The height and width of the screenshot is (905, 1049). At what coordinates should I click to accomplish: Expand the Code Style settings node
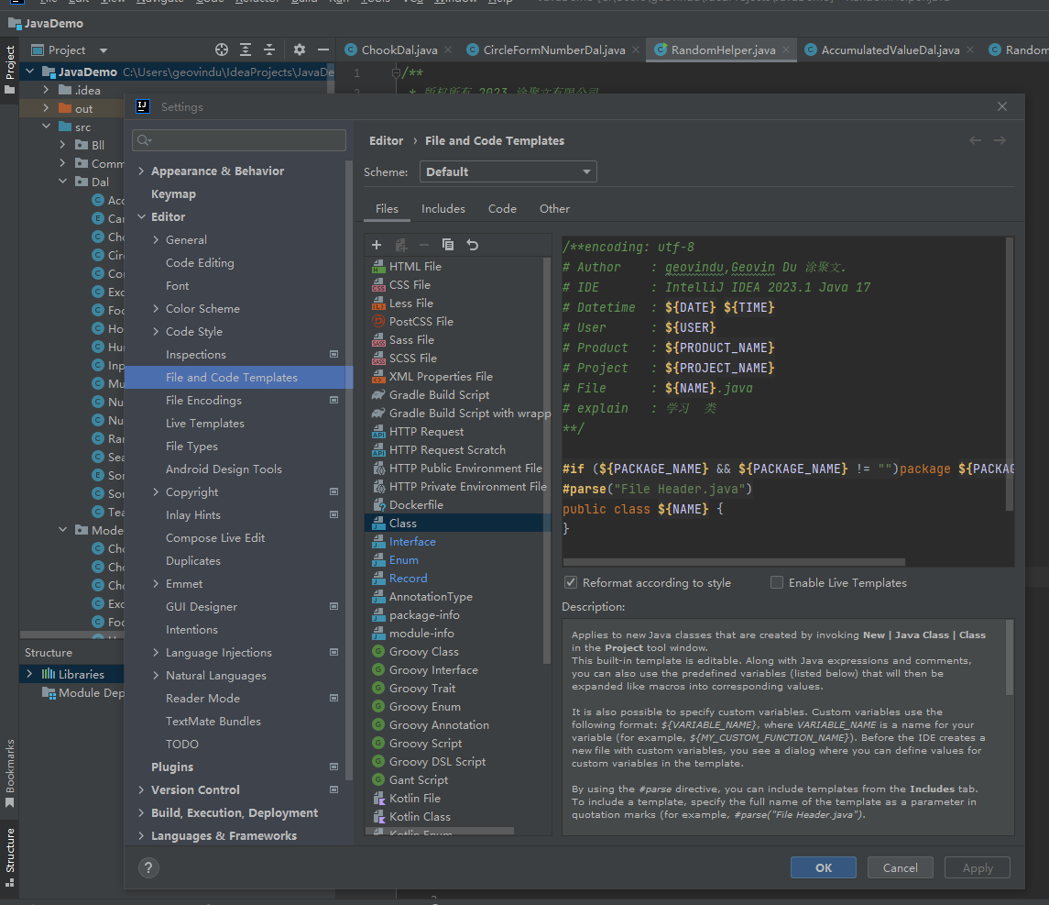[x=156, y=332]
